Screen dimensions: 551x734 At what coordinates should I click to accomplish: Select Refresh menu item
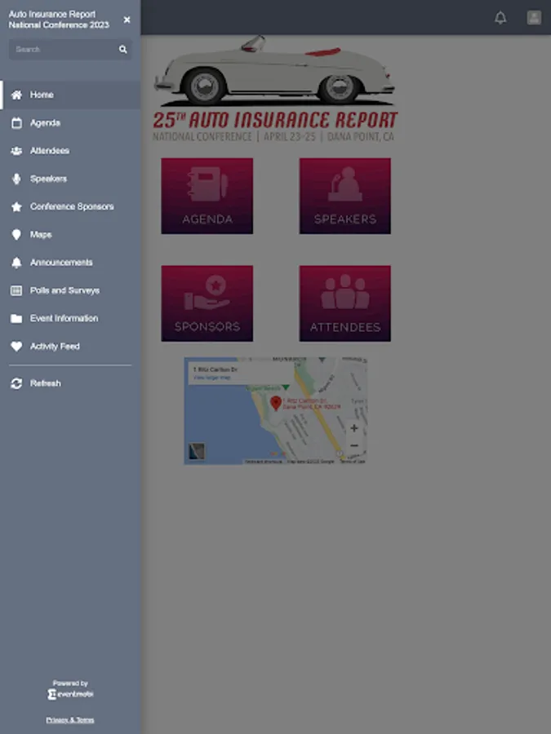tap(70, 383)
